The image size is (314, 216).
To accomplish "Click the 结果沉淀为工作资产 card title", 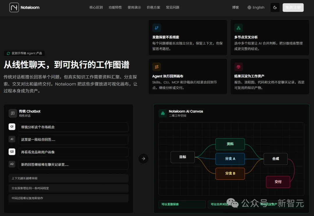I will pos(249,76).
